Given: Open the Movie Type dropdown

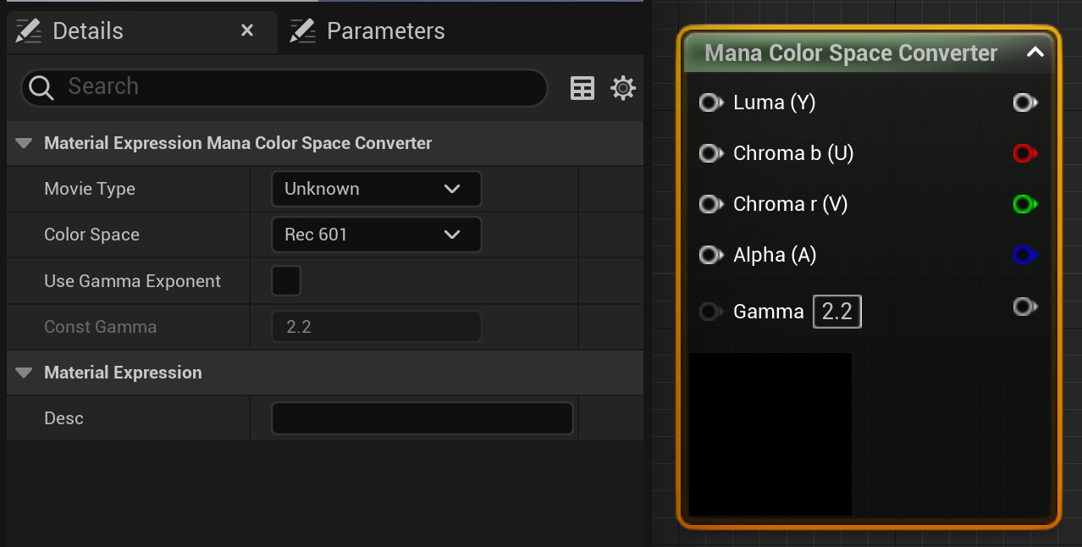Looking at the screenshot, I should [376, 189].
